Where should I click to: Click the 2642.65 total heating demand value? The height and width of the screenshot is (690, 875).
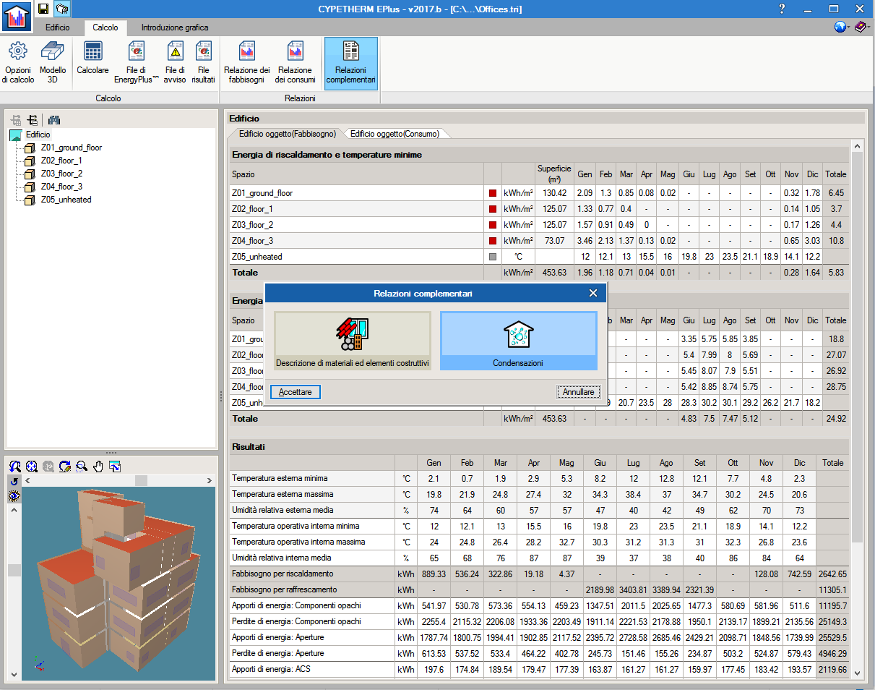tap(834, 574)
